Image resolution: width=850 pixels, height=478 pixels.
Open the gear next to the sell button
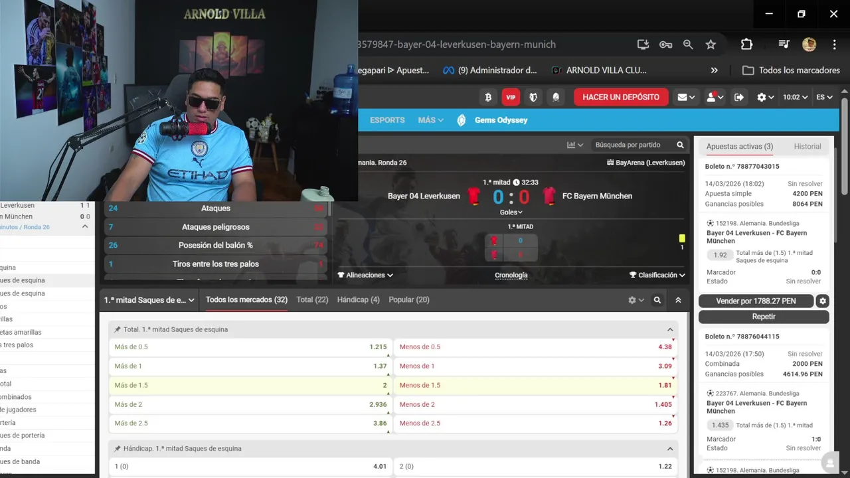823,301
